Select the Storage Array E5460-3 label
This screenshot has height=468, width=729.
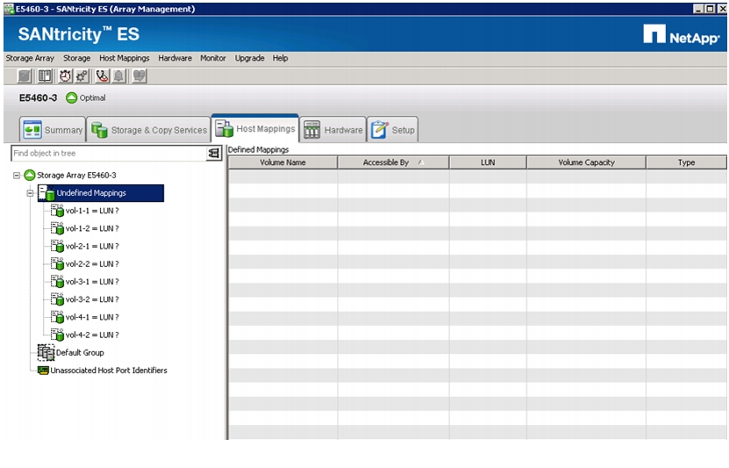point(76,176)
